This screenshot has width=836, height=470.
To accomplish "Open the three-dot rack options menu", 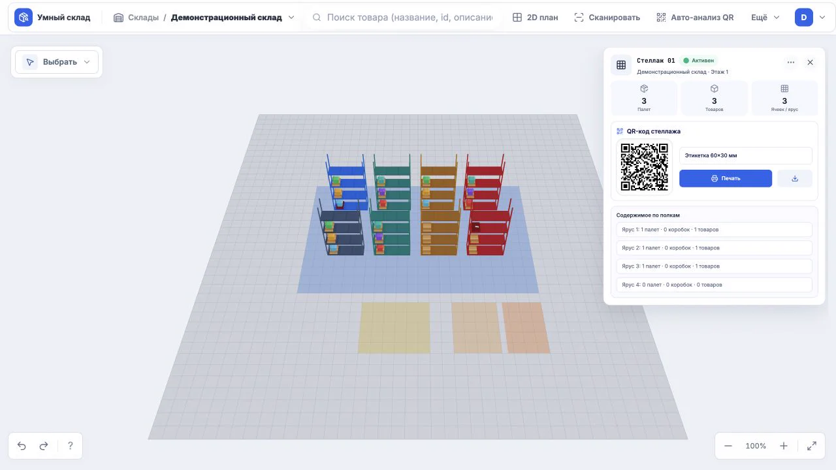I will pos(791,63).
